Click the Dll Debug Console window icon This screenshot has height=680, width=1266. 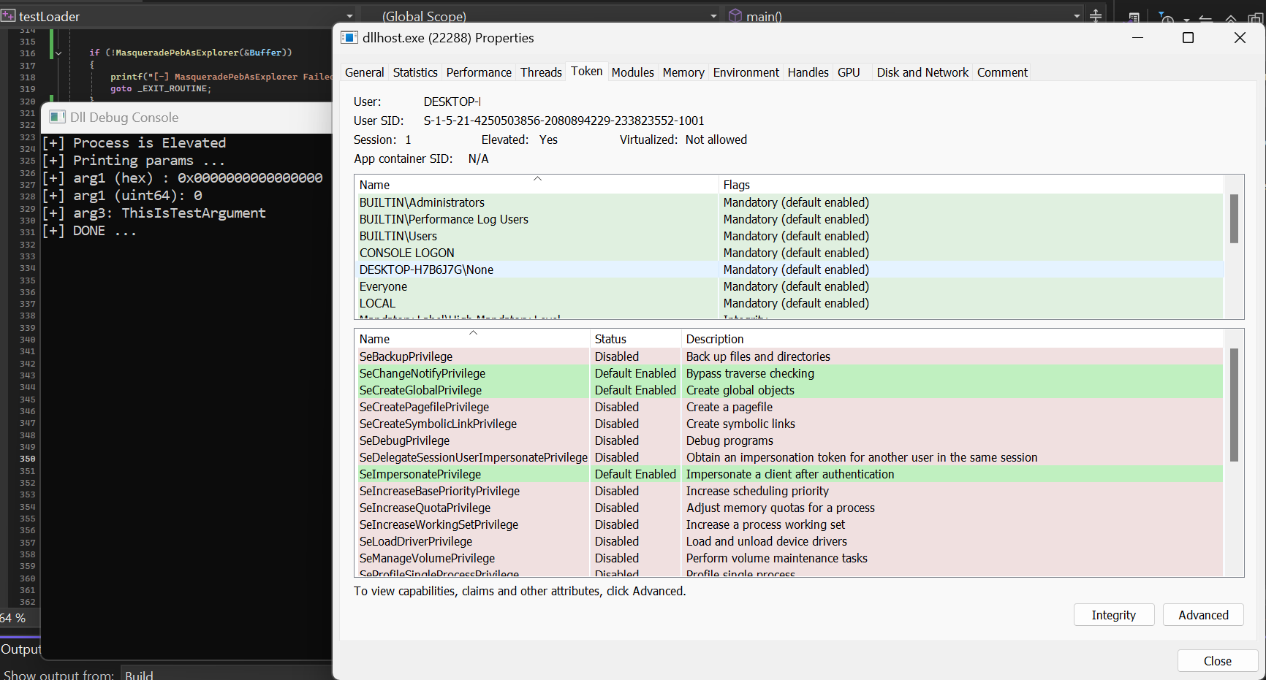[57, 118]
